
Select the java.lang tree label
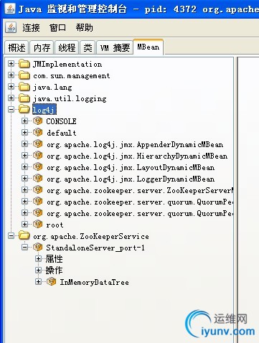(52, 87)
